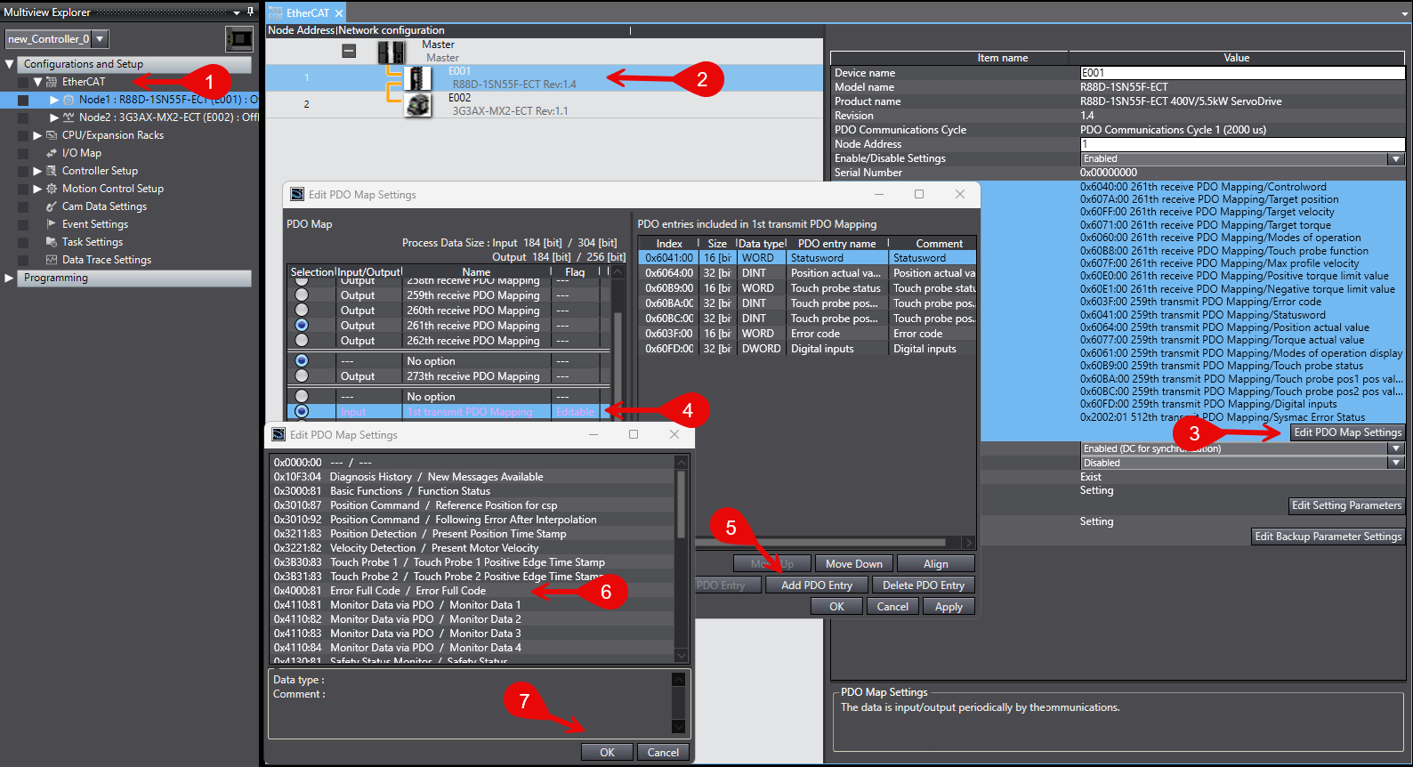Select Error Full Code entry 0x4000:81
1413x767 pixels.
click(472, 591)
